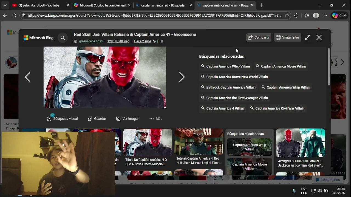Show the next image arrow

[x=182, y=77]
